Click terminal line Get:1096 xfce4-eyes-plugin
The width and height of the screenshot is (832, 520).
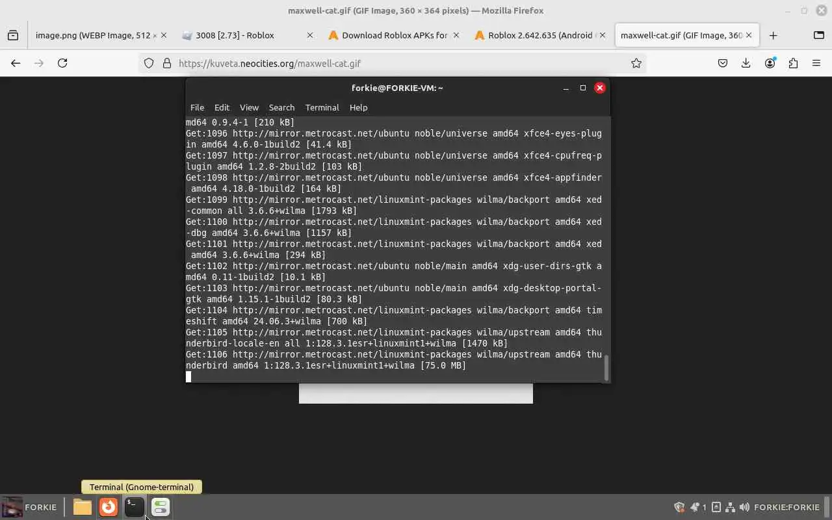(394, 139)
